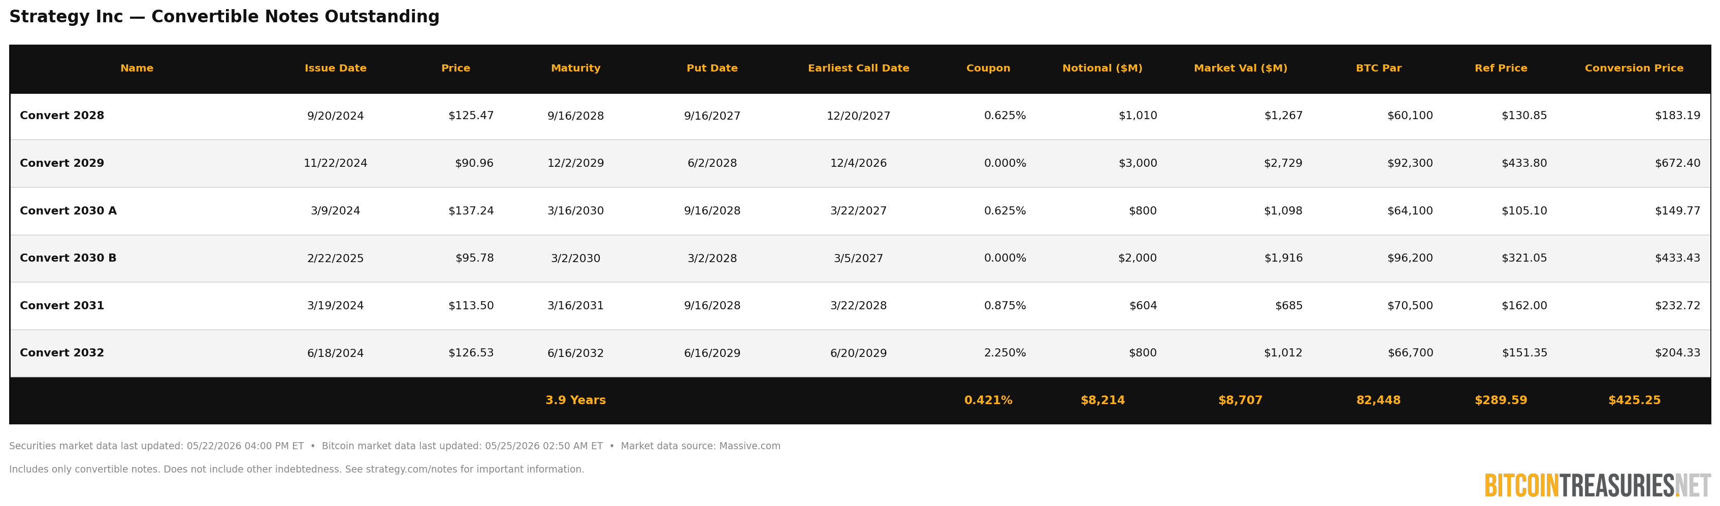Image resolution: width=1720 pixels, height=506 pixels.
Task: Click the Ref Price column header
Action: click(1501, 68)
